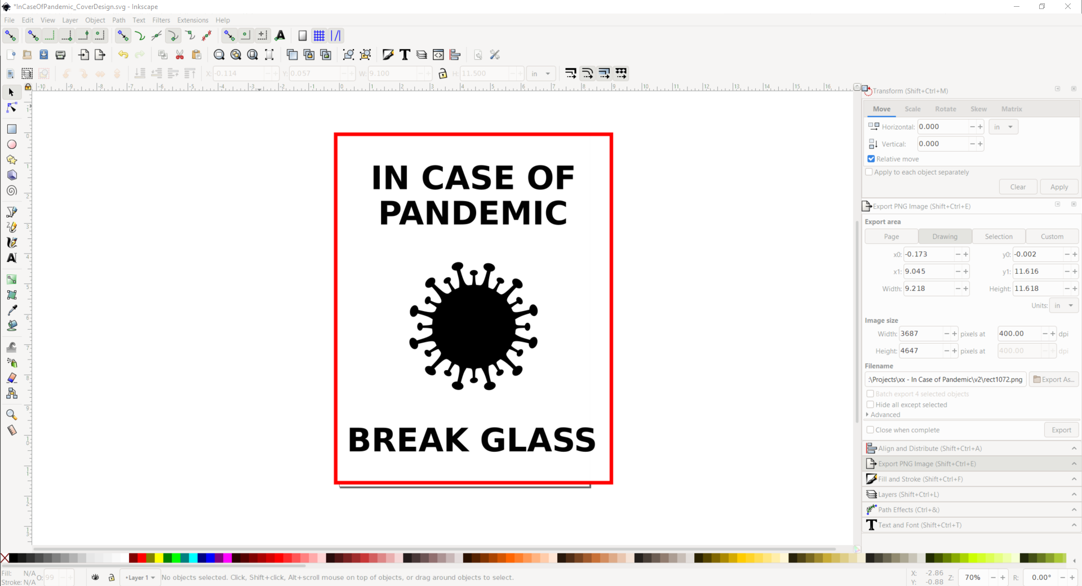Click the Export As button
Viewport: 1082px width, 586px height.
(1053, 379)
